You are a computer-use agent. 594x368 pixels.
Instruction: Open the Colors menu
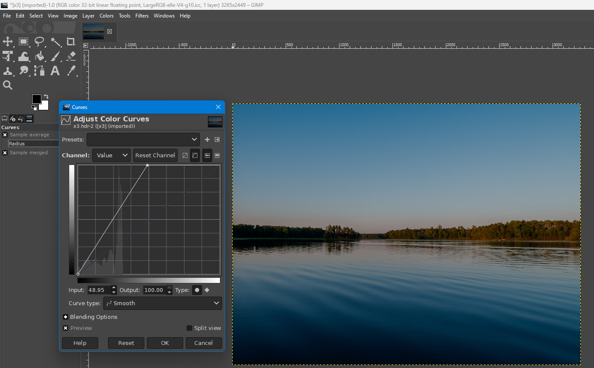pos(106,16)
